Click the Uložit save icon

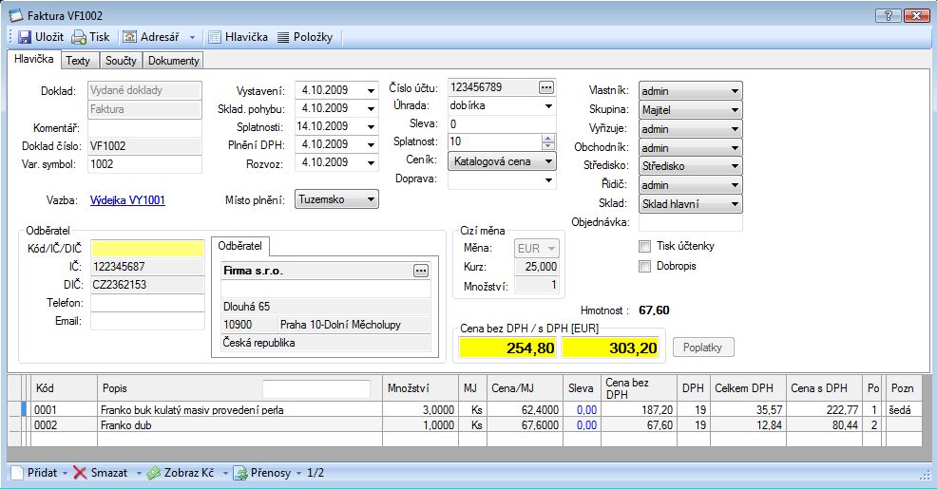25,37
